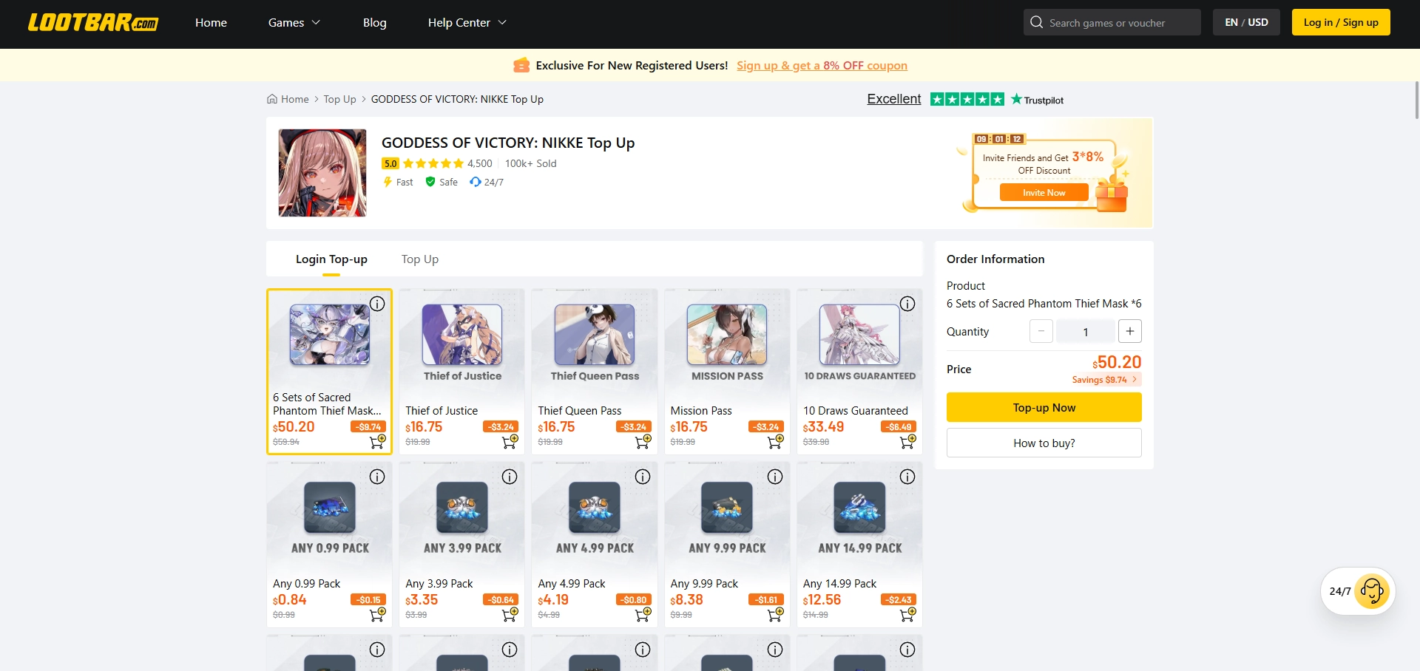Show info for Any 0.99 Pack
This screenshot has width=1420, height=671.
pos(377,477)
